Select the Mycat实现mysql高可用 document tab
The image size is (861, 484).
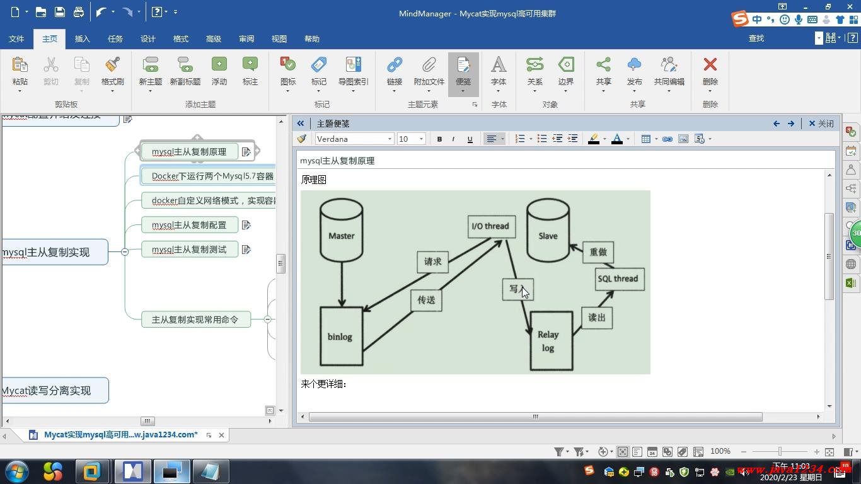[x=120, y=435]
